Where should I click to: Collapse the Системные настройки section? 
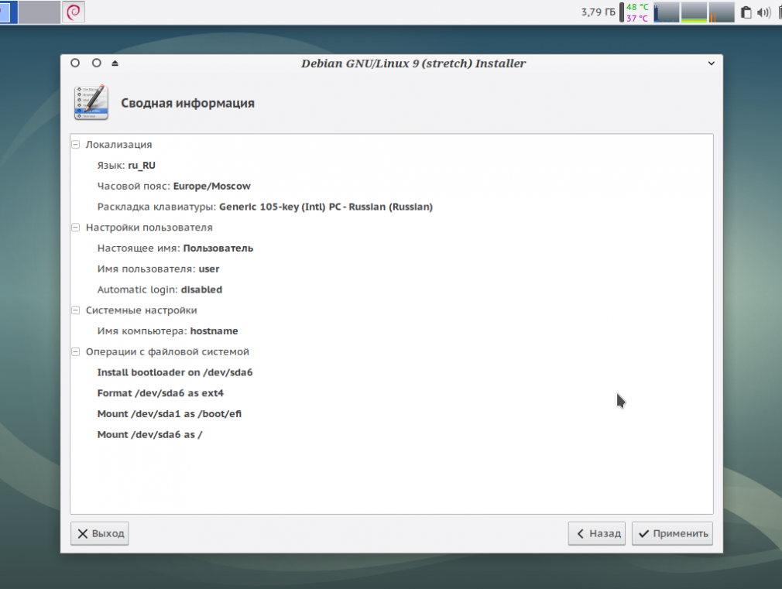click(76, 310)
